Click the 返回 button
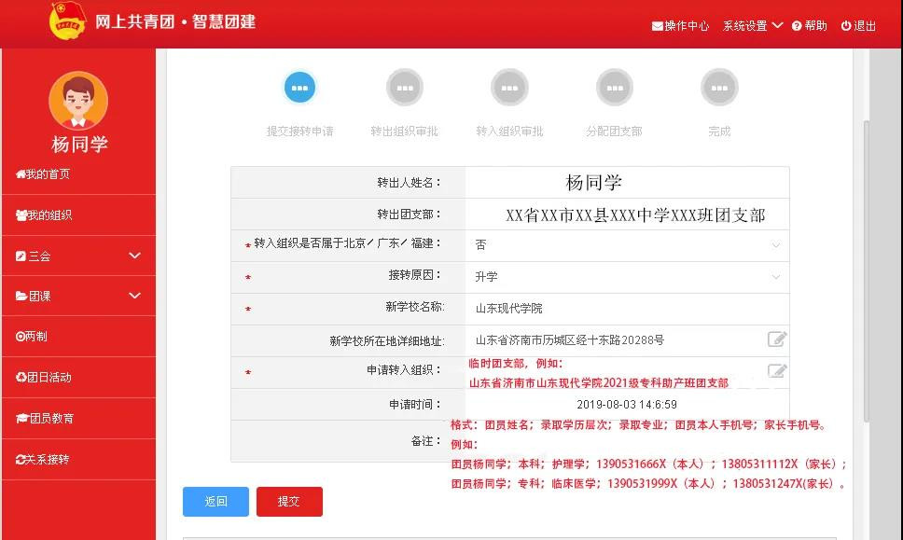The image size is (903, 540). pos(216,502)
